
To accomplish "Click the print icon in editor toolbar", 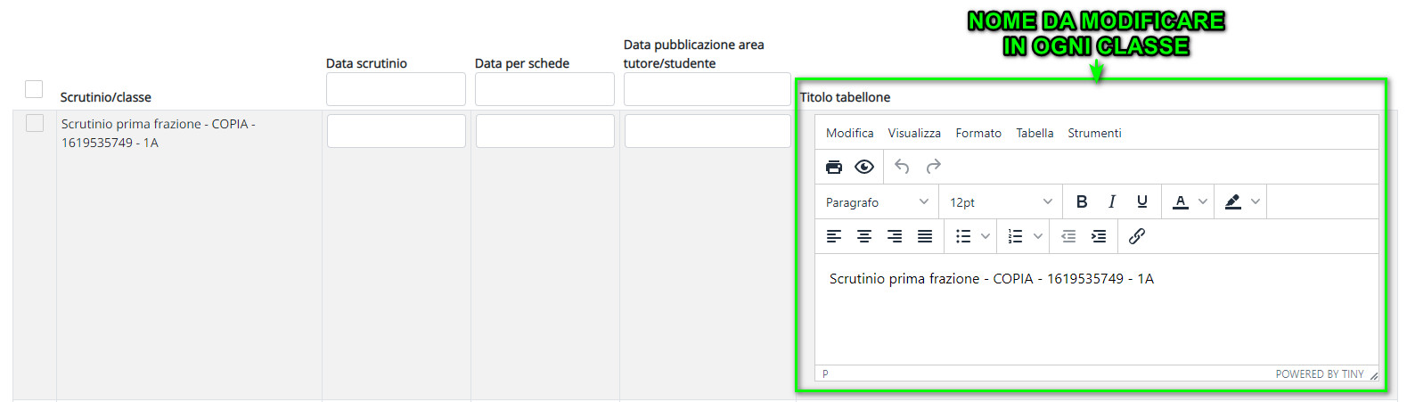I will (834, 167).
